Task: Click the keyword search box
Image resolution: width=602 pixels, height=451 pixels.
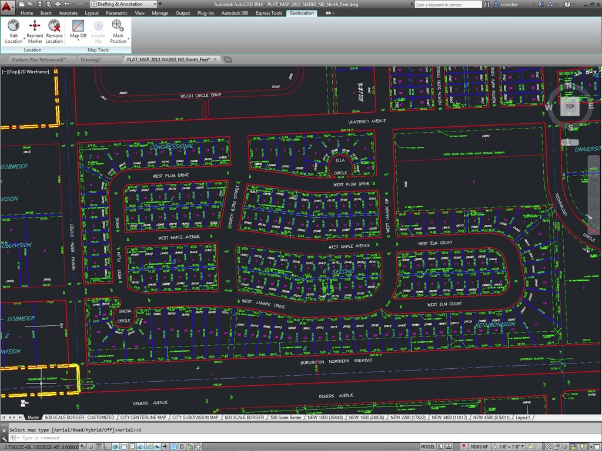Action: tap(447, 5)
